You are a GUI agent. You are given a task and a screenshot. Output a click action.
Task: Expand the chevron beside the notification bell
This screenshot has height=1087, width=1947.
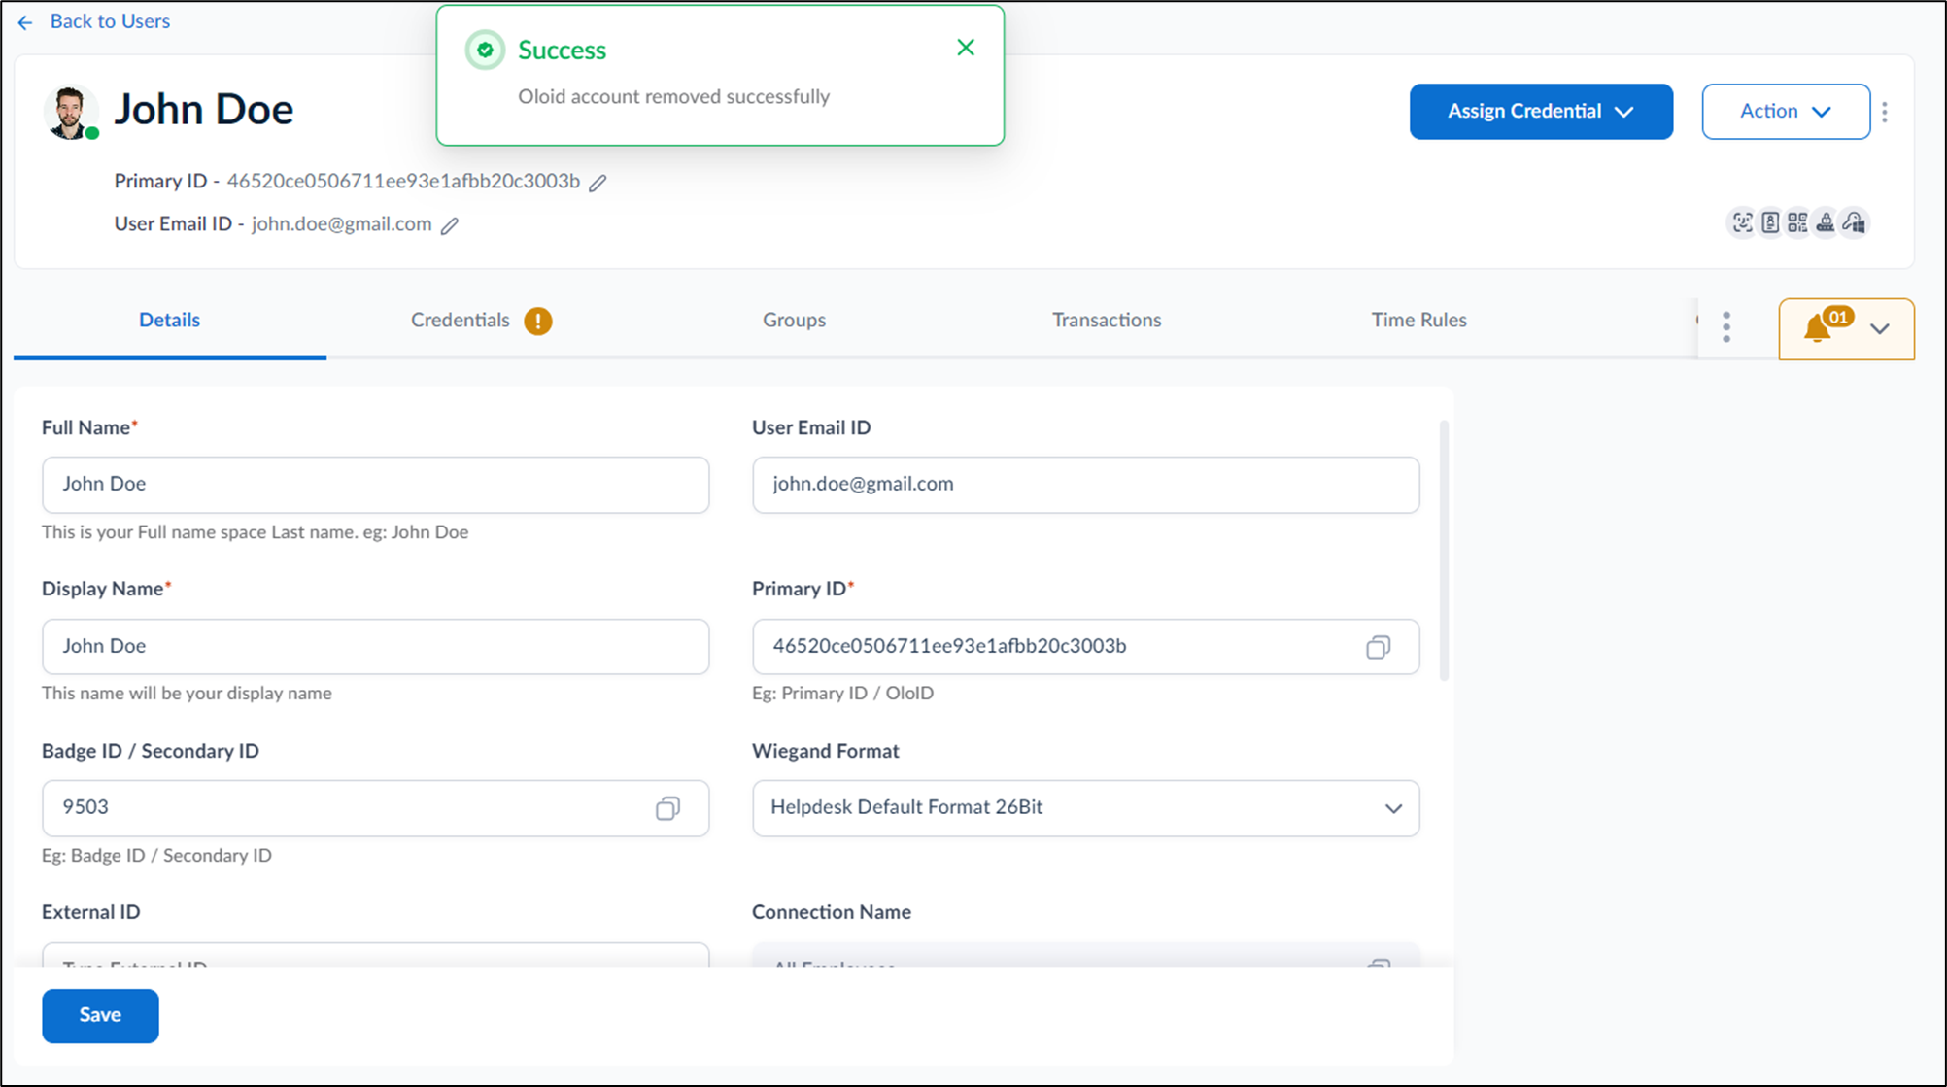(1880, 328)
